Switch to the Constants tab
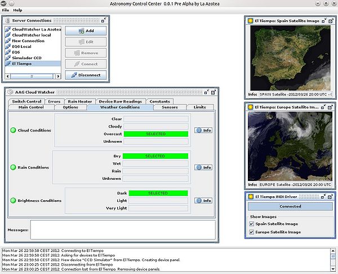Screen dimensions: 338x274 click(160, 101)
